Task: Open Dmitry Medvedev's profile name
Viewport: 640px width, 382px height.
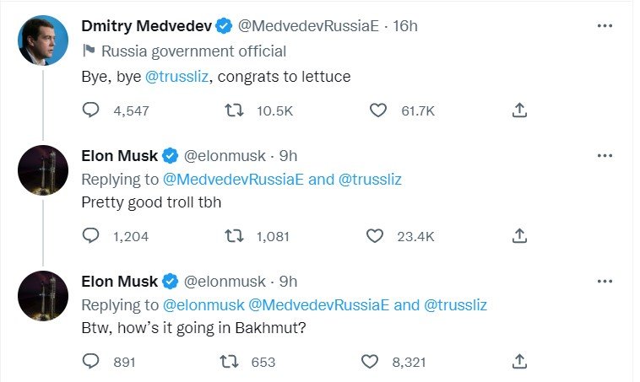Action: coord(146,26)
